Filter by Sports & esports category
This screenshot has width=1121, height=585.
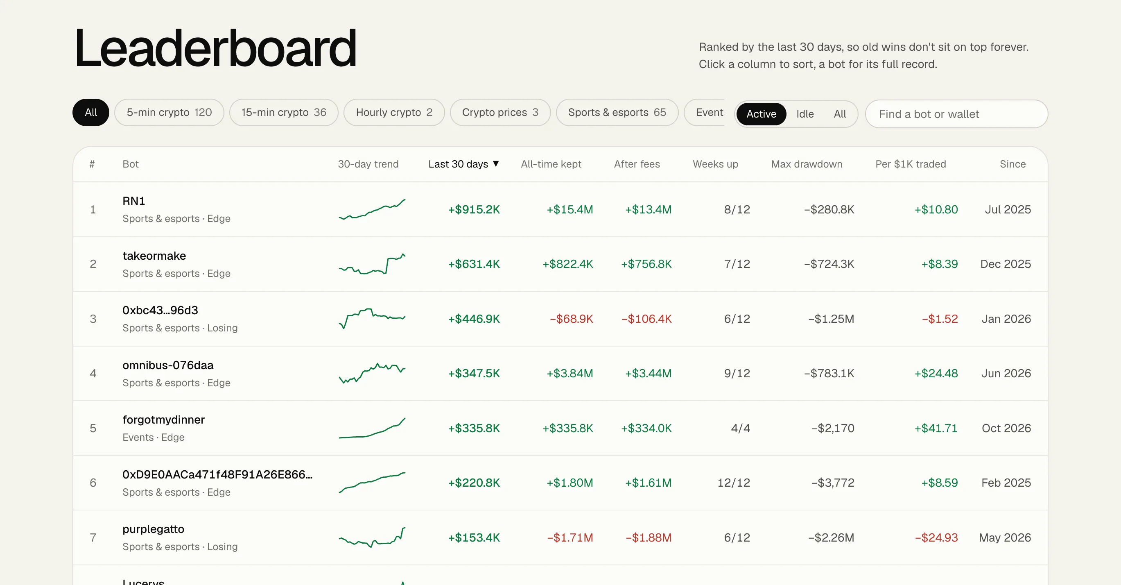click(x=617, y=112)
